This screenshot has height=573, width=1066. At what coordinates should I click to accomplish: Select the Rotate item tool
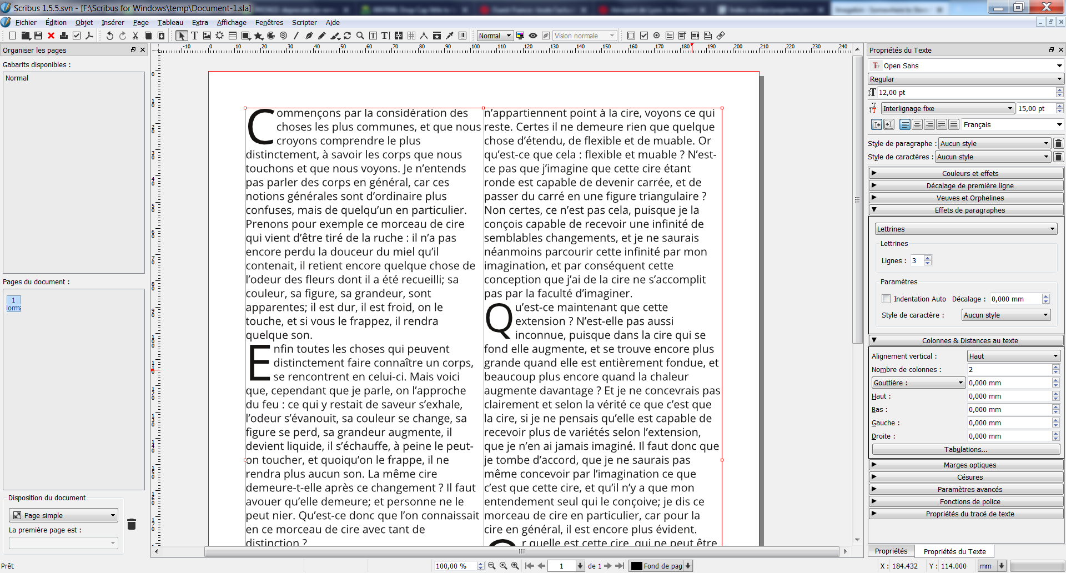348,36
